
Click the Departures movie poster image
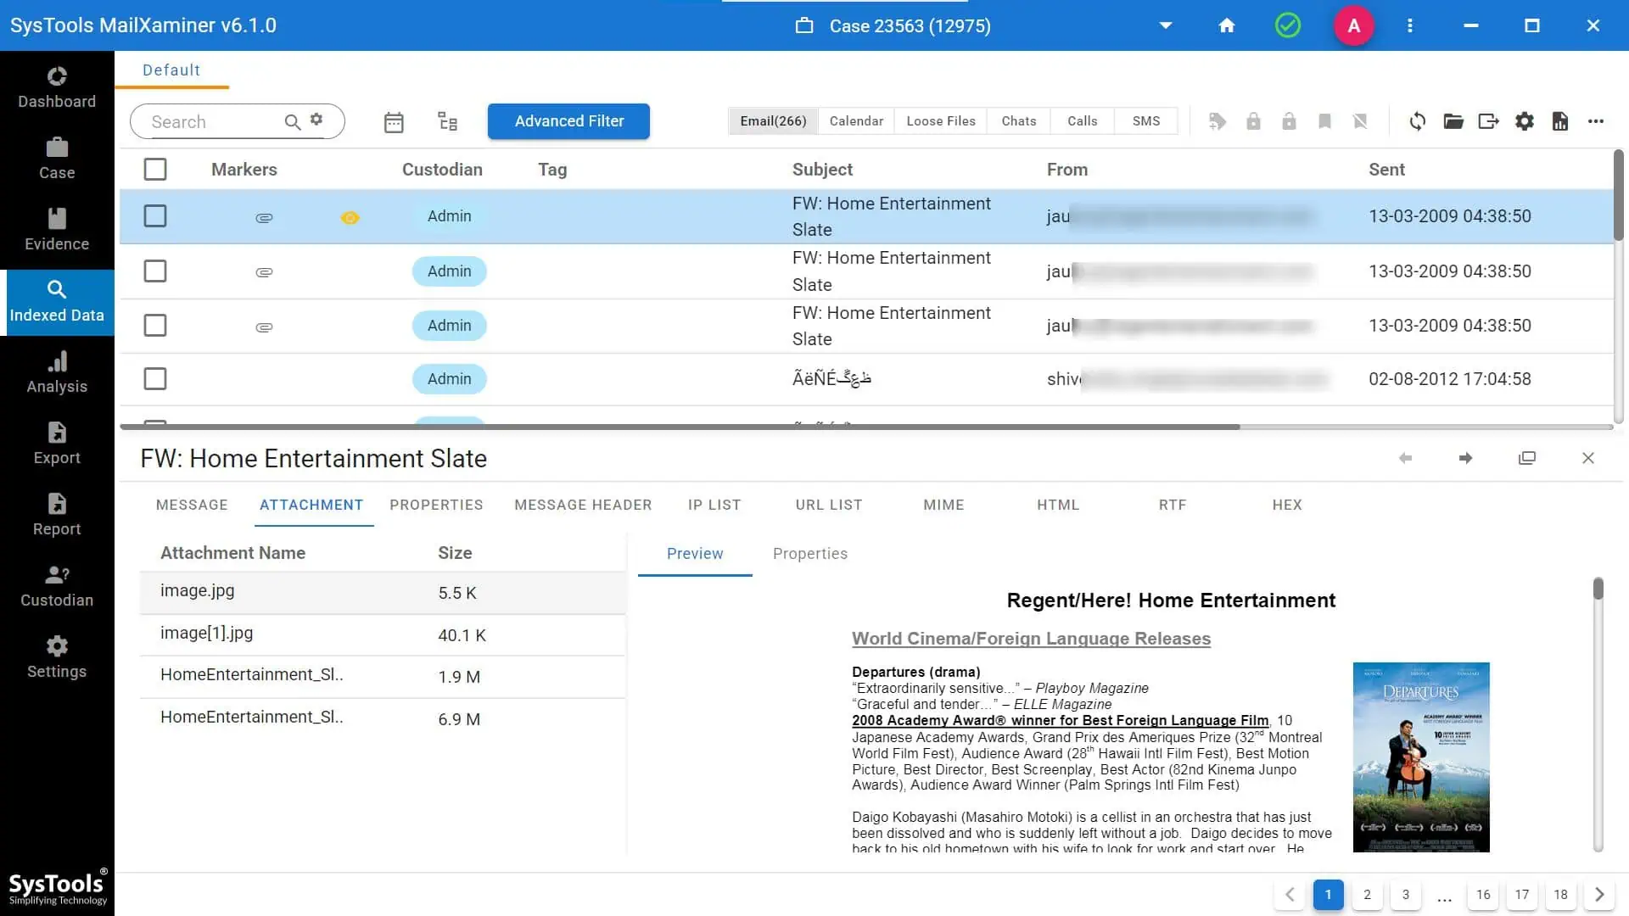1421,757
